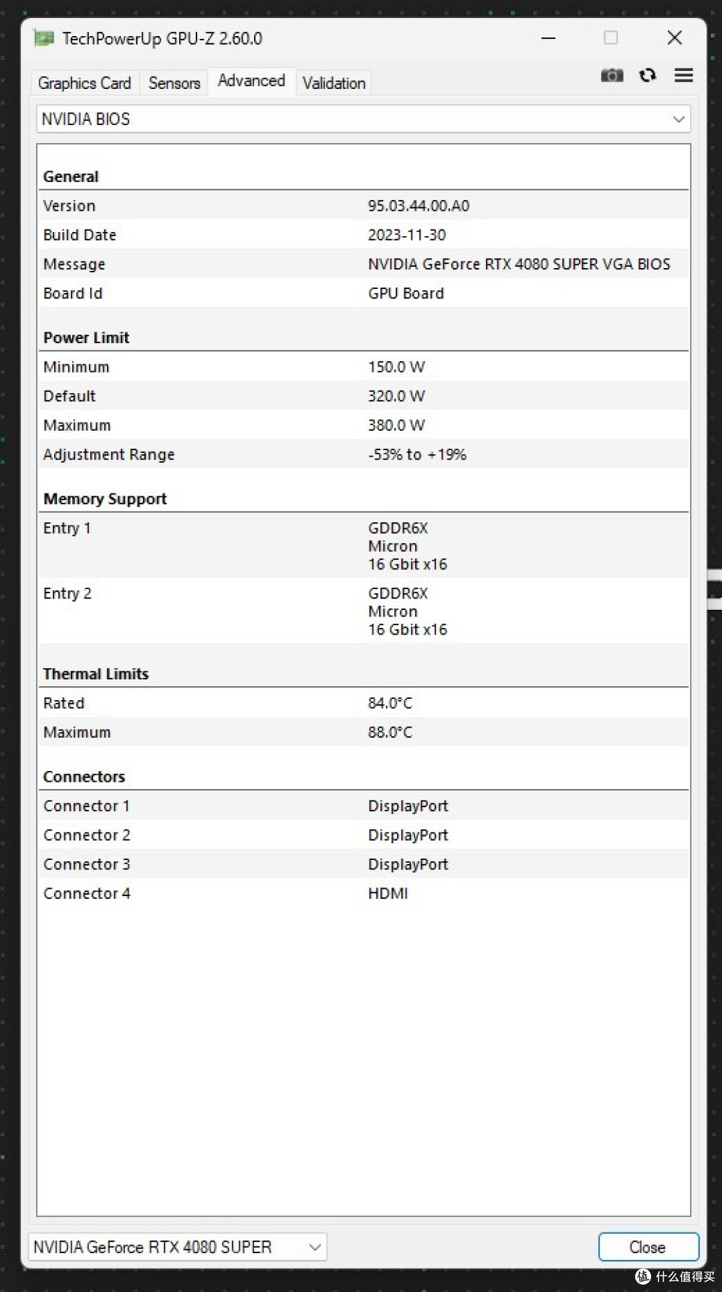Click the Memory Support Entry 1 row

(363, 546)
